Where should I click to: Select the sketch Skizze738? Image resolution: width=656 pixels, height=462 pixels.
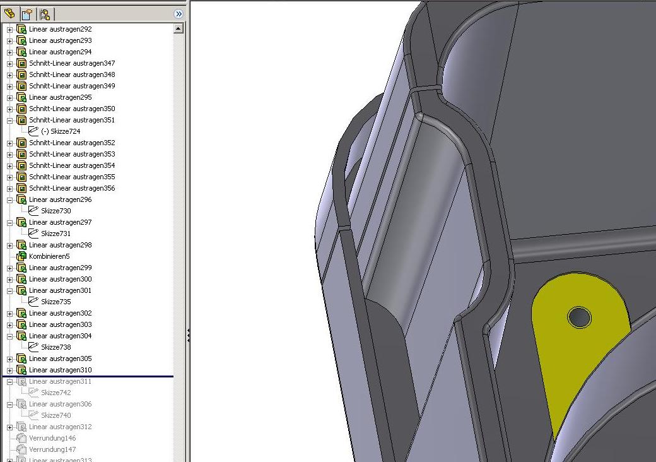coord(56,347)
